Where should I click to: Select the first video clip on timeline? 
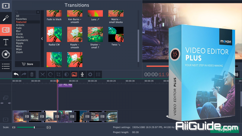click(20, 116)
